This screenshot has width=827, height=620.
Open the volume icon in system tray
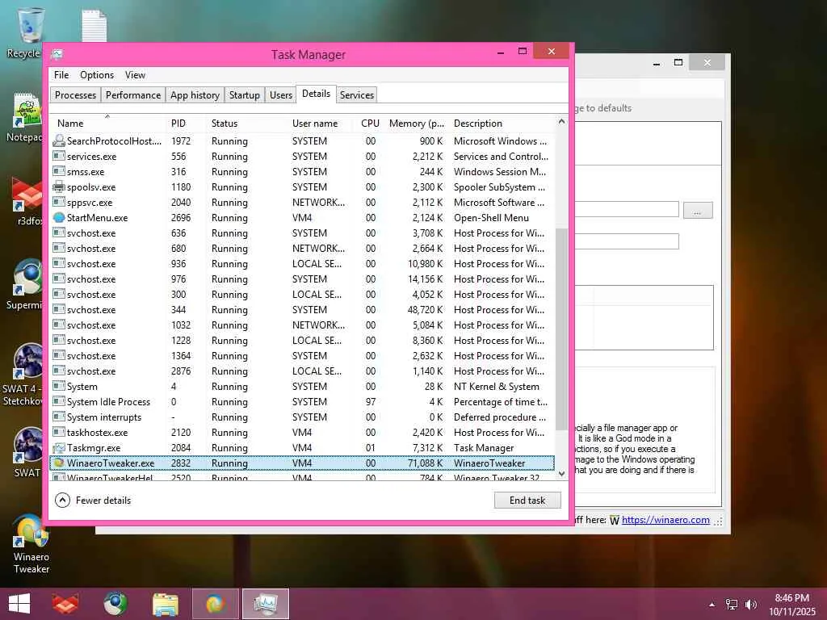750,604
